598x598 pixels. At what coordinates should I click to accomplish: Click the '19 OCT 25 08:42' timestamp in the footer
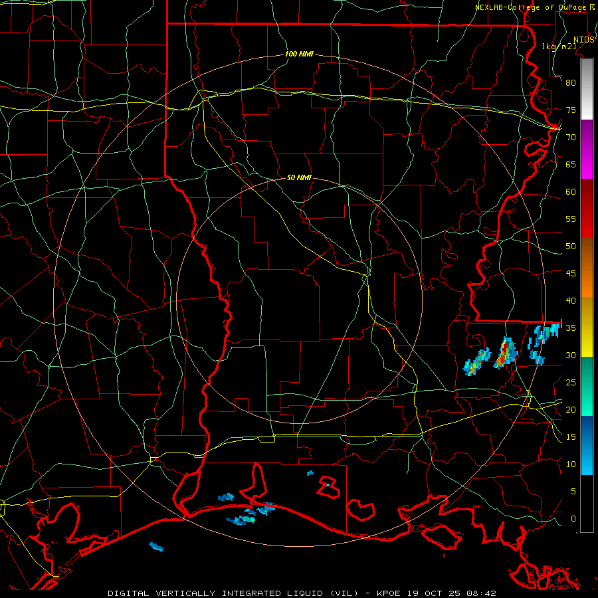[x=450, y=593]
